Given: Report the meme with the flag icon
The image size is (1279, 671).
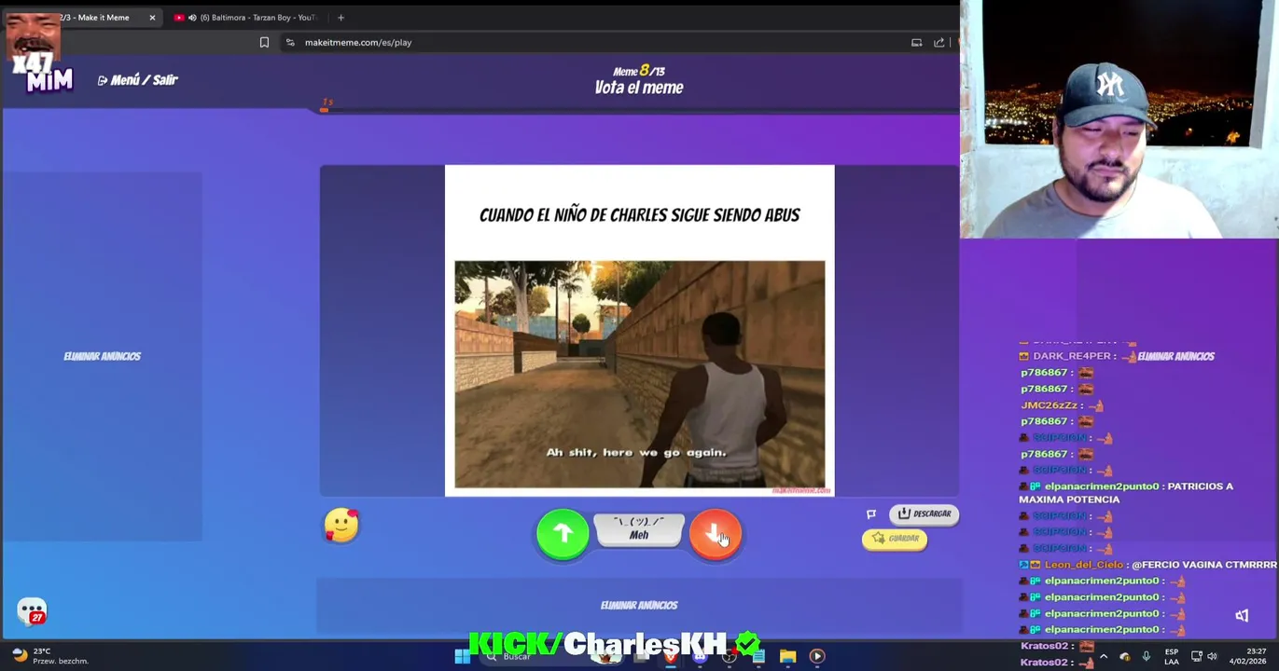Looking at the screenshot, I should point(871,514).
